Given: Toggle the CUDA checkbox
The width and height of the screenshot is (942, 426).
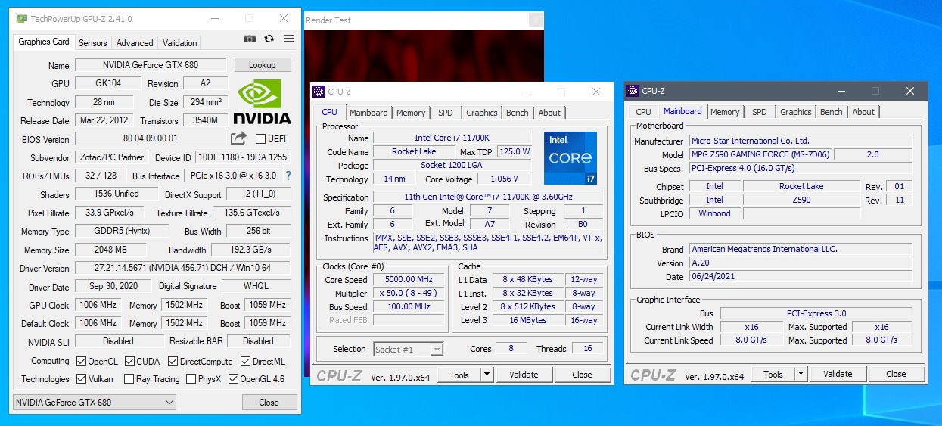Looking at the screenshot, I should pos(130,362).
